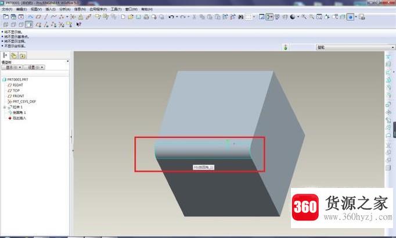Expand the 拉伸 1 feature node
This screenshot has height=238, width=396.
point(4,107)
